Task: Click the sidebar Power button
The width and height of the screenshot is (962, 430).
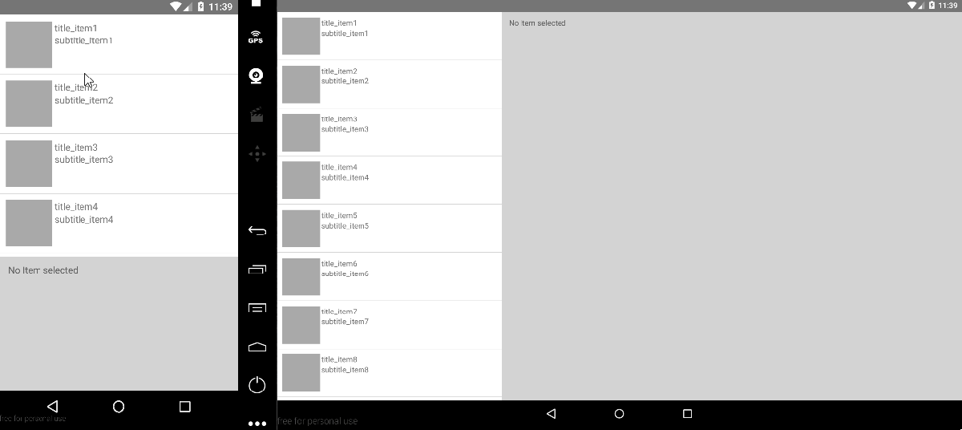Action: pyautogui.click(x=257, y=385)
